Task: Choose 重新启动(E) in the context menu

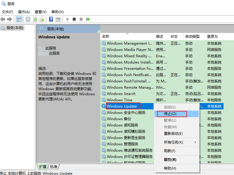Action: pos(176,134)
